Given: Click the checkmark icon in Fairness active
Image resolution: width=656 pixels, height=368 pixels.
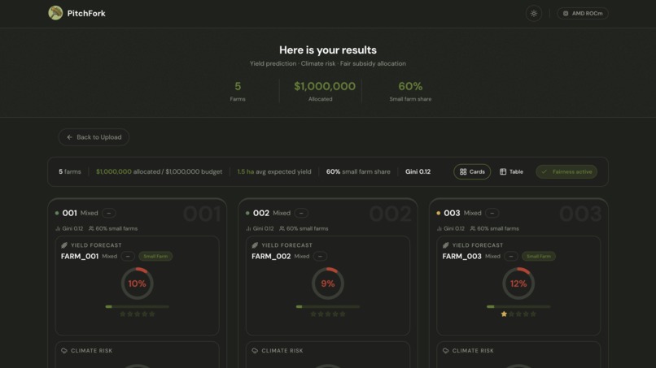Looking at the screenshot, I should 544,171.
